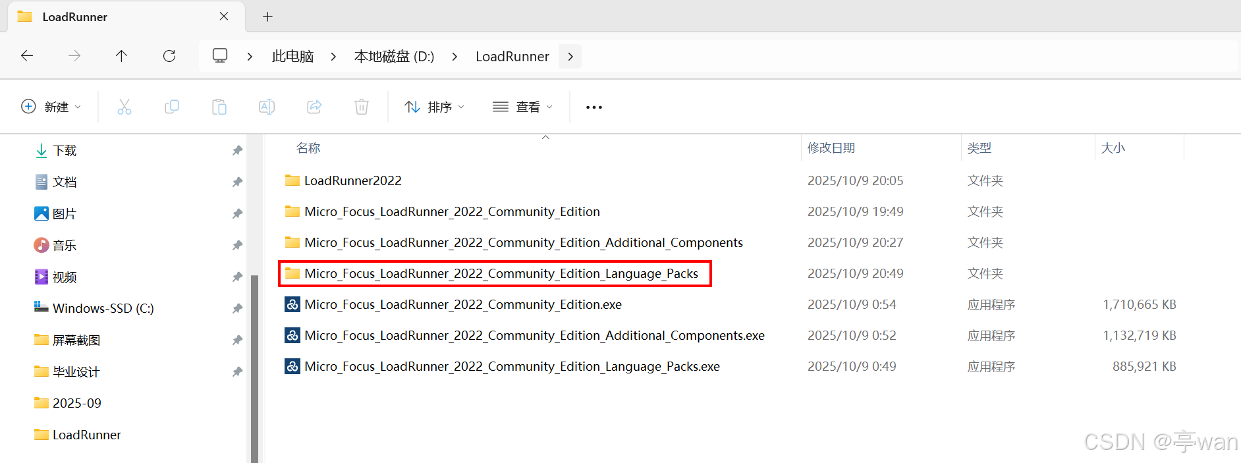Select the LoadRunner tab
1241x463 pixels.
pos(126,16)
